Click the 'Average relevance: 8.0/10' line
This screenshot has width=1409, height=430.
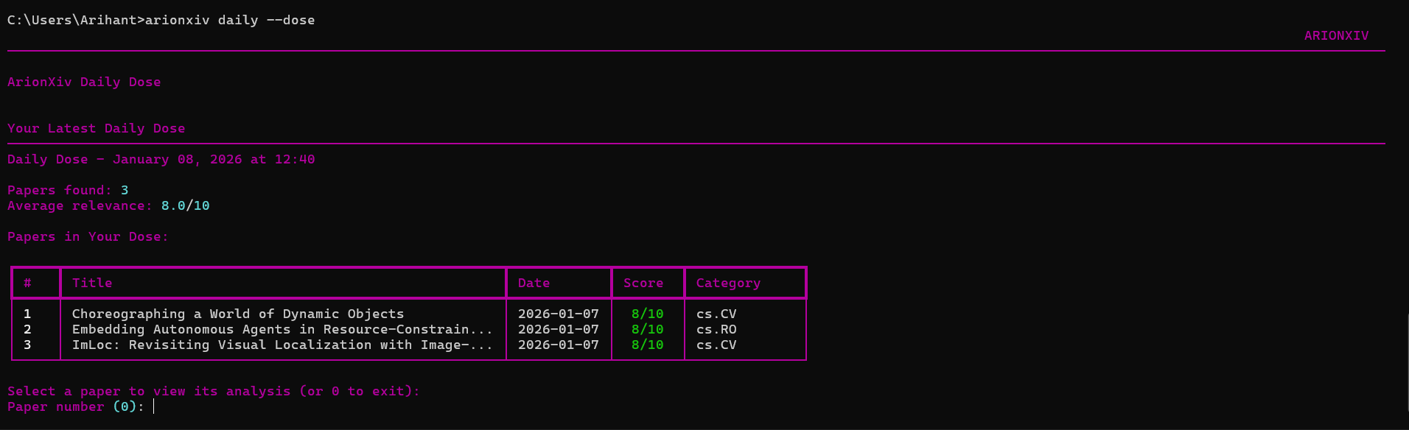(x=108, y=205)
